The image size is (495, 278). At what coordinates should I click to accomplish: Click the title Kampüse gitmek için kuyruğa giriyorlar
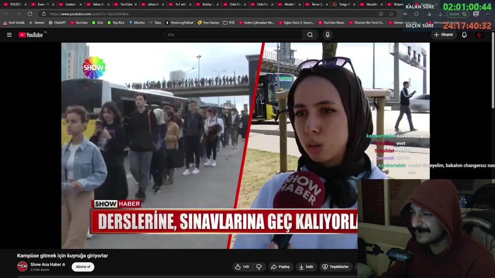[63, 256]
